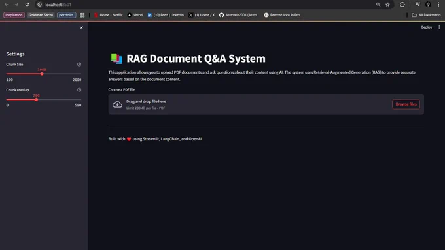
Task: Open the LinkedIn Feed bookmark
Action: pos(166,15)
